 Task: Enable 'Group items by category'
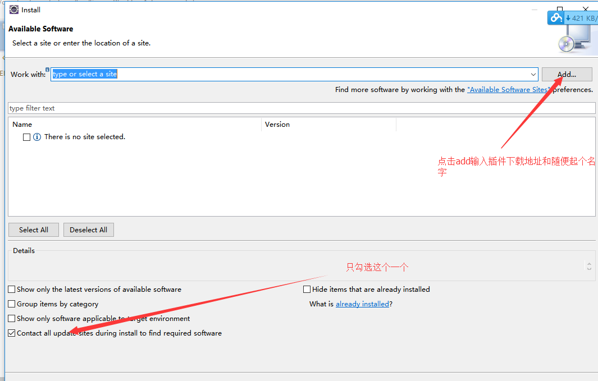click(12, 304)
